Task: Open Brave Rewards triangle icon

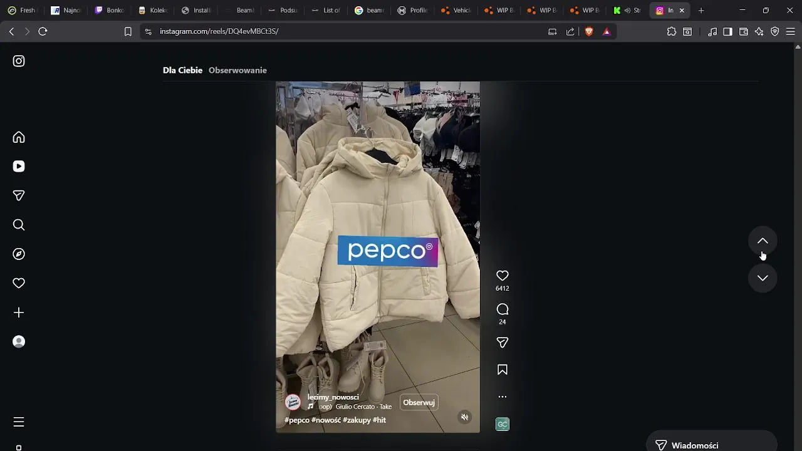Action: pyautogui.click(x=607, y=31)
